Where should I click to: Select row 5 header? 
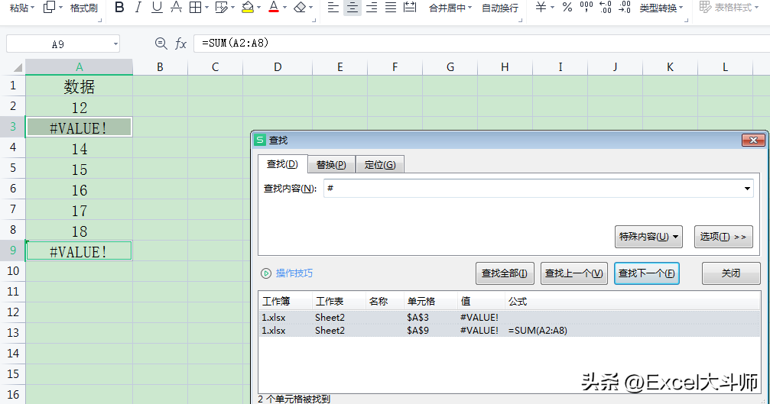coord(13,168)
